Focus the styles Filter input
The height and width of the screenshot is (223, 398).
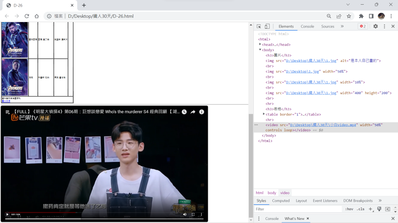(298, 209)
